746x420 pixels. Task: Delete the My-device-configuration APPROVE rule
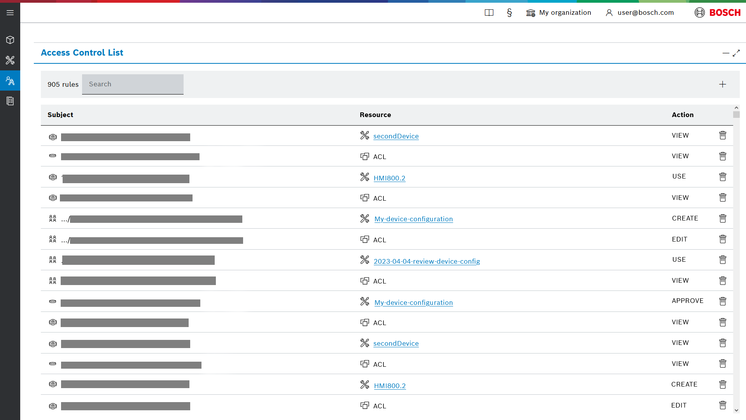pyautogui.click(x=722, y=301)
